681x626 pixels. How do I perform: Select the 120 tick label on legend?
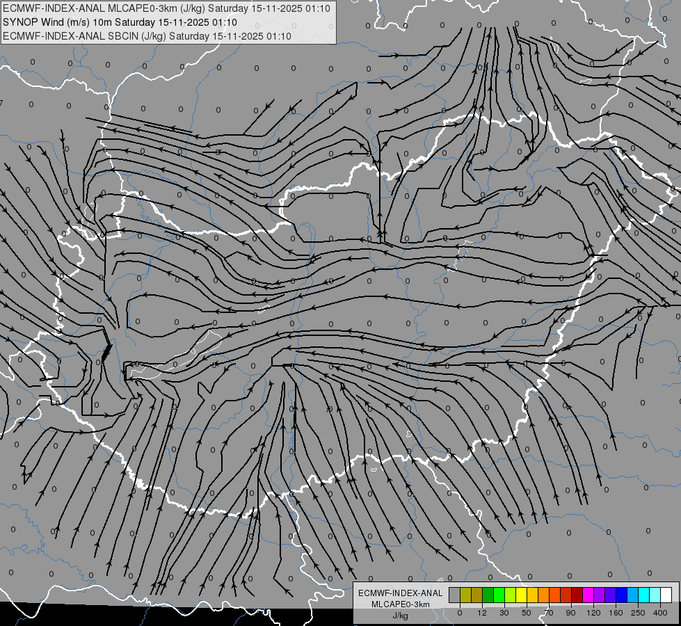point(593,613)
